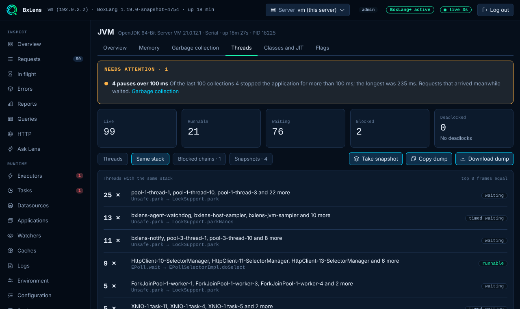Image resolution: width=520 pixels, height=309 pixels.
Task: Go to the Flags tab
Action: point(323,48)
